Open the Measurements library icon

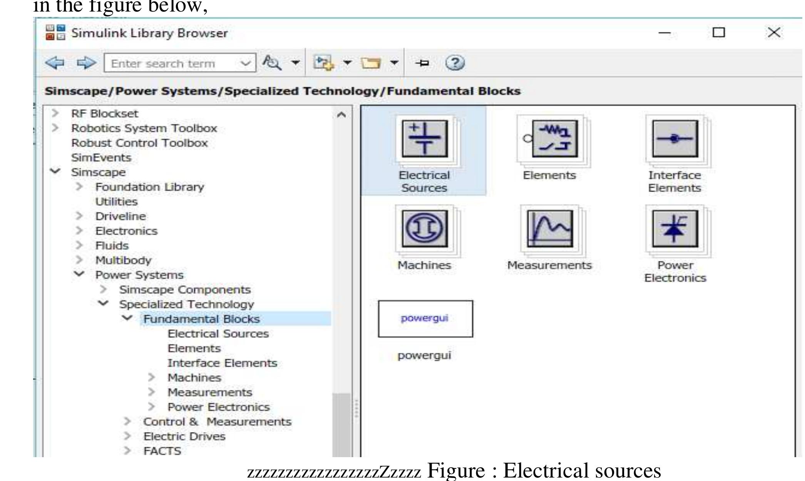pyautogui.click(x=549, y=229)
